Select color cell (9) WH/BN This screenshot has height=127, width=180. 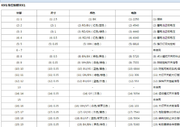(x=92, y=63)
